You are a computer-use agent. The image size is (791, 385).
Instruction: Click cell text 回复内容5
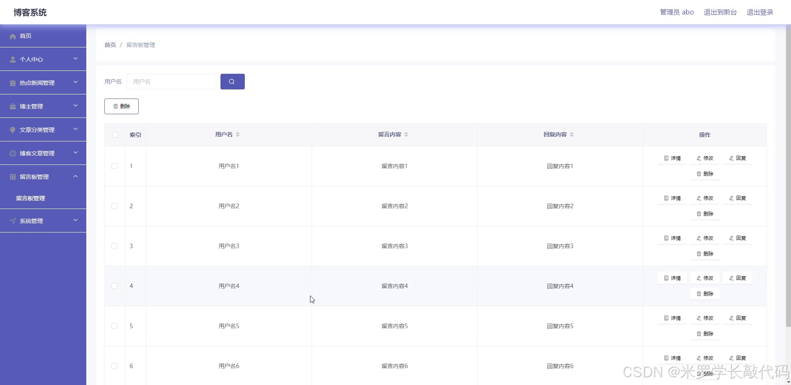coord(560,326)
